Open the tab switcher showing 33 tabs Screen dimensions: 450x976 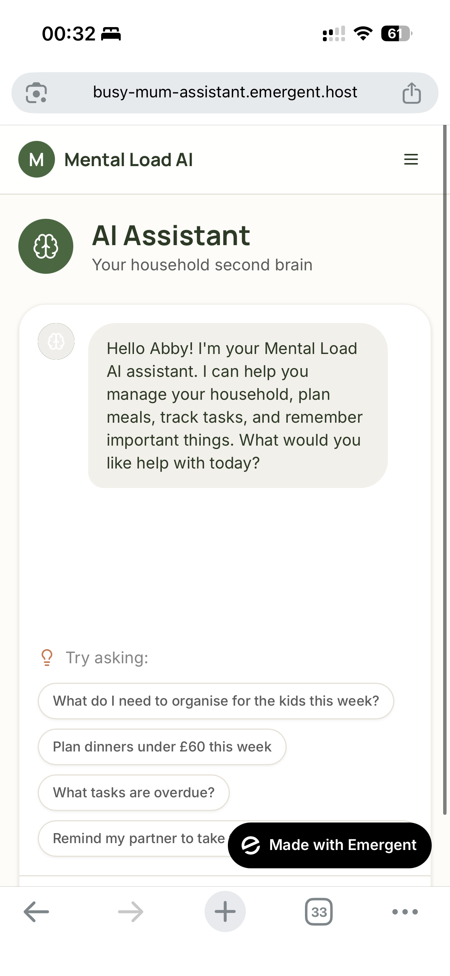[319, 911]
